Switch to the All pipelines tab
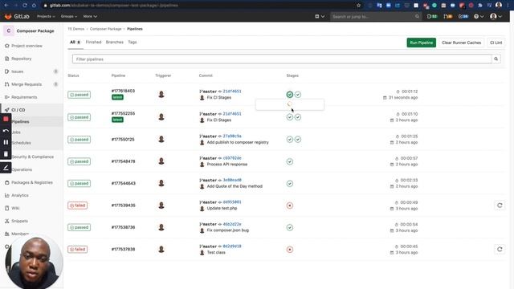The width and height of the screenshot is (514, 289). tap(75, 43)
